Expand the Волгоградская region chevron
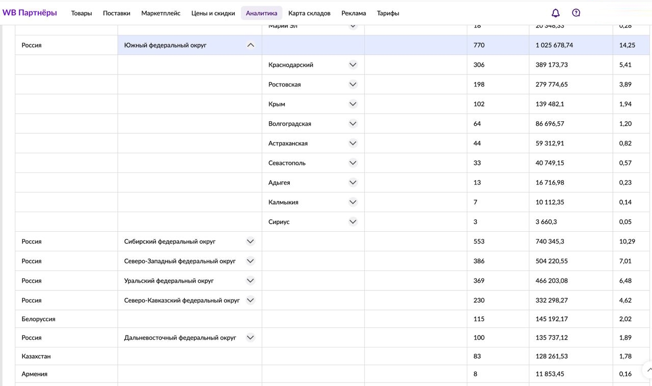Screen dimensions: 652x386 tap(353, 124)
